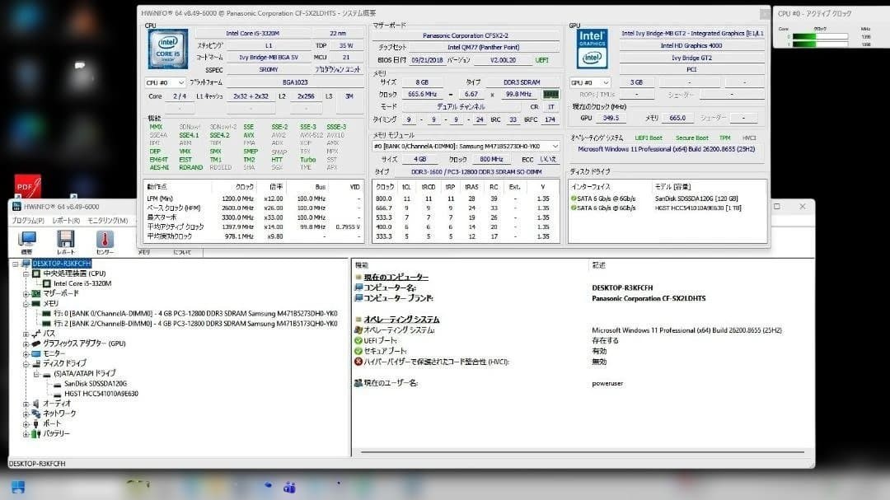Screen dimensions: 890x500
Task: Click the メモリ toolbar label
Action: [x=144, y=252]
